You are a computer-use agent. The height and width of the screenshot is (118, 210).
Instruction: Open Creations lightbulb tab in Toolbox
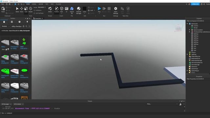point(27,22)
